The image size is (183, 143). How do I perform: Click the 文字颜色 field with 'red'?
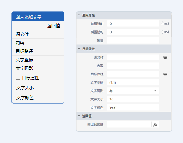point(133,108)
